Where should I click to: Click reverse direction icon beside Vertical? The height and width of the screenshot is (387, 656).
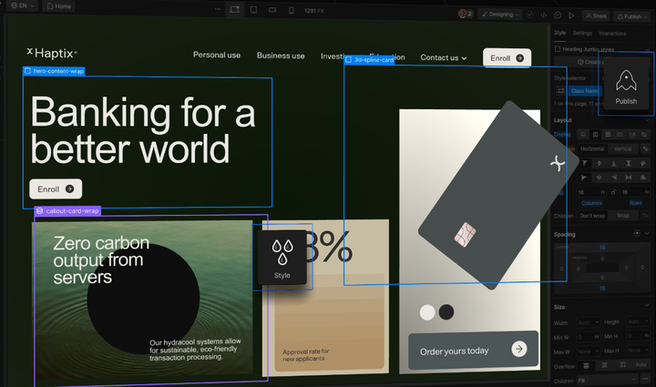click(646, 148)
